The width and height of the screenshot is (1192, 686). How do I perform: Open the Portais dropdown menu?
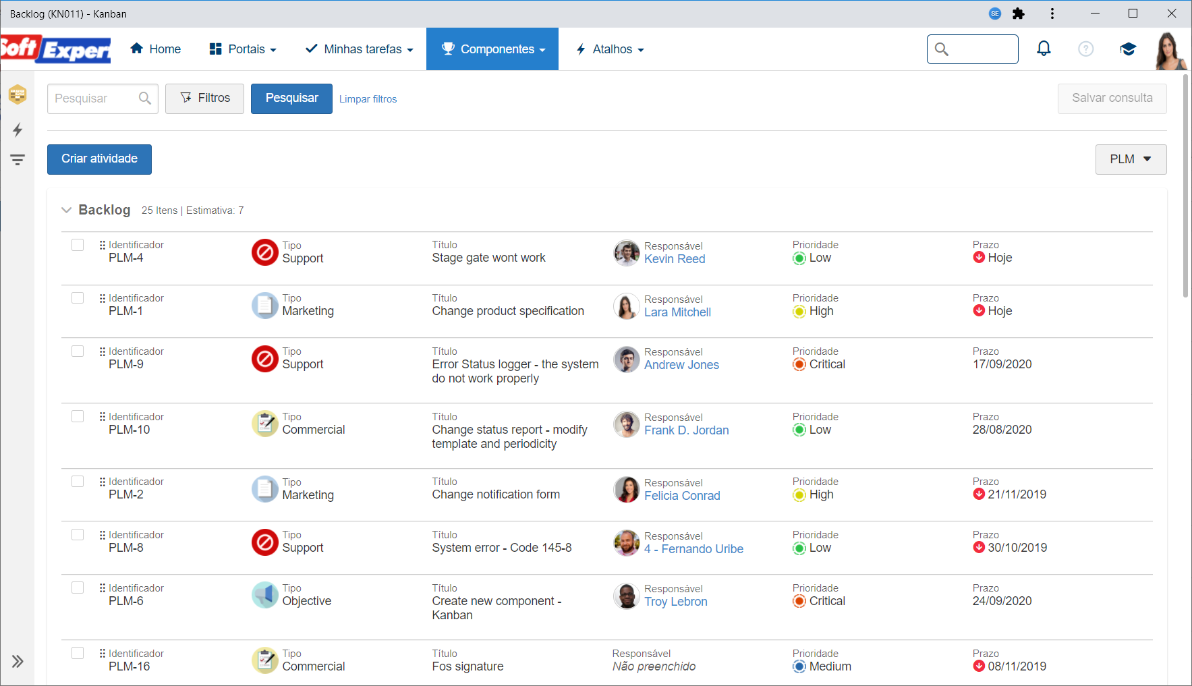pos(243,49)
